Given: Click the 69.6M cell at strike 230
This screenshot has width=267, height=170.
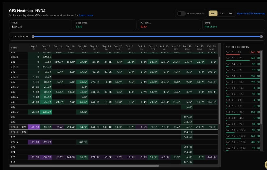Looking at the screenshot, I should [82, 102].
